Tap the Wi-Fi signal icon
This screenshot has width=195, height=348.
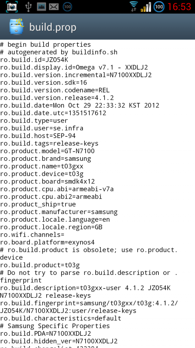[x=133, y=6]
